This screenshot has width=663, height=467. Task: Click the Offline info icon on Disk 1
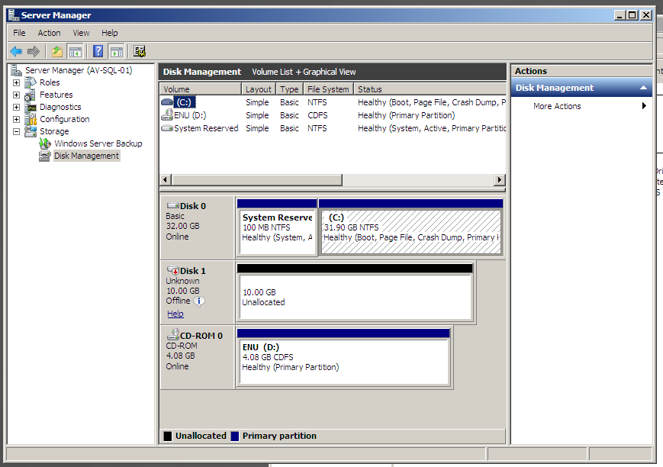(199, 301)
